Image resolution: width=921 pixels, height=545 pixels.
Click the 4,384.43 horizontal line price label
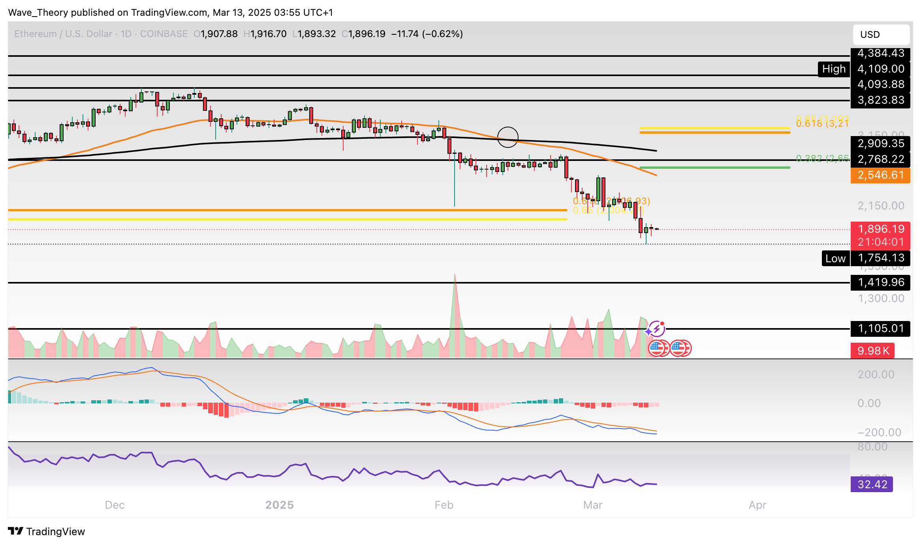[x=880, y=53]
